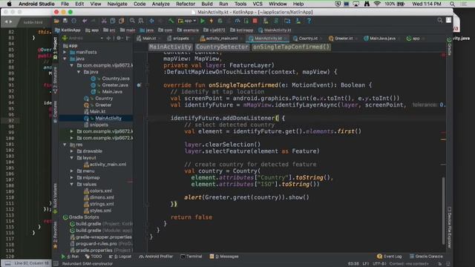This screenshot has height=267, width=475.
Task: Expand the mipmap folder
Action: pos(72,178)
